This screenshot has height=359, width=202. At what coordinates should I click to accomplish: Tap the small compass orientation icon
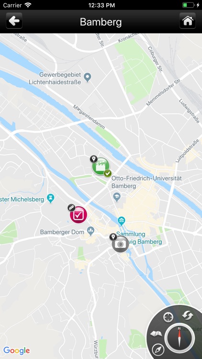158,349
